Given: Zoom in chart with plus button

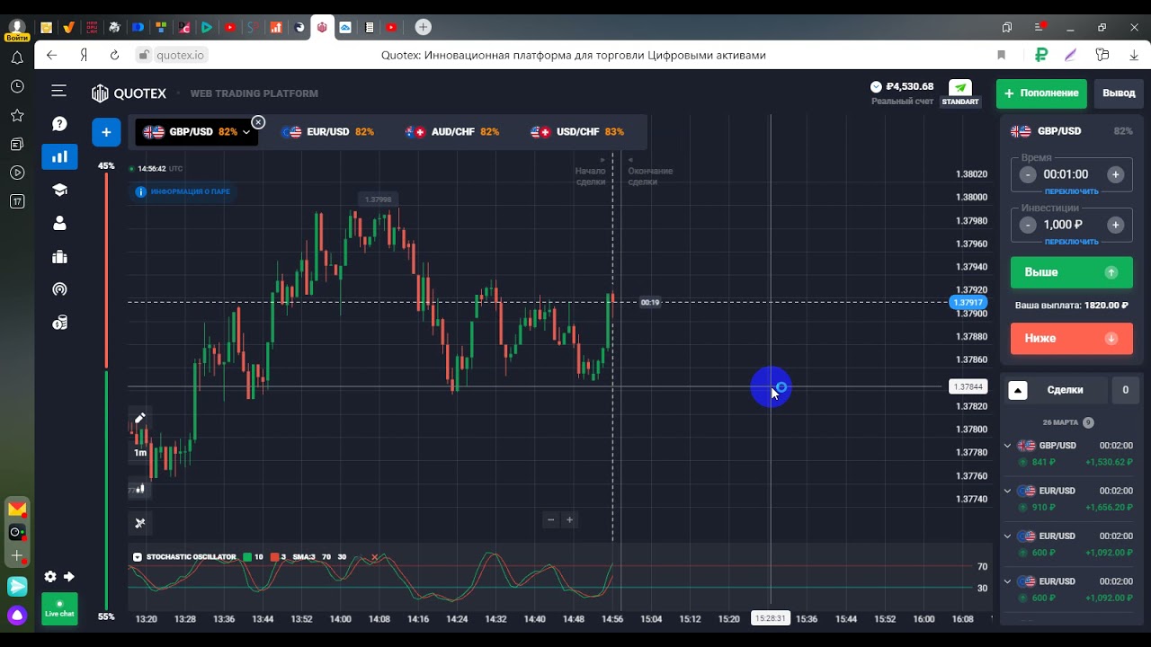Looking at the screenshot, I should (x=569, y=519).
